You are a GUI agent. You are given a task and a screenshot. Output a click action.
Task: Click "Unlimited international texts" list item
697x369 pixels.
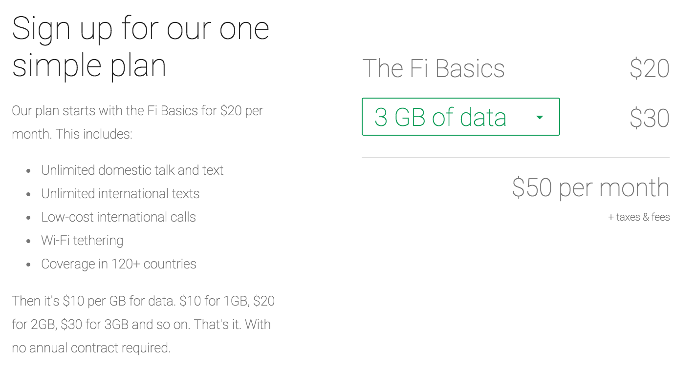pyautogui.click(x=120, y=194)
